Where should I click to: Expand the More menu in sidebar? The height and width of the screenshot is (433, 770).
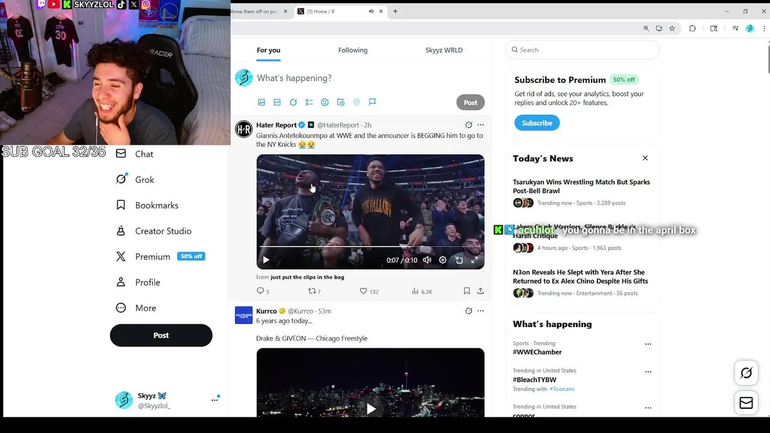coord(136,308)
